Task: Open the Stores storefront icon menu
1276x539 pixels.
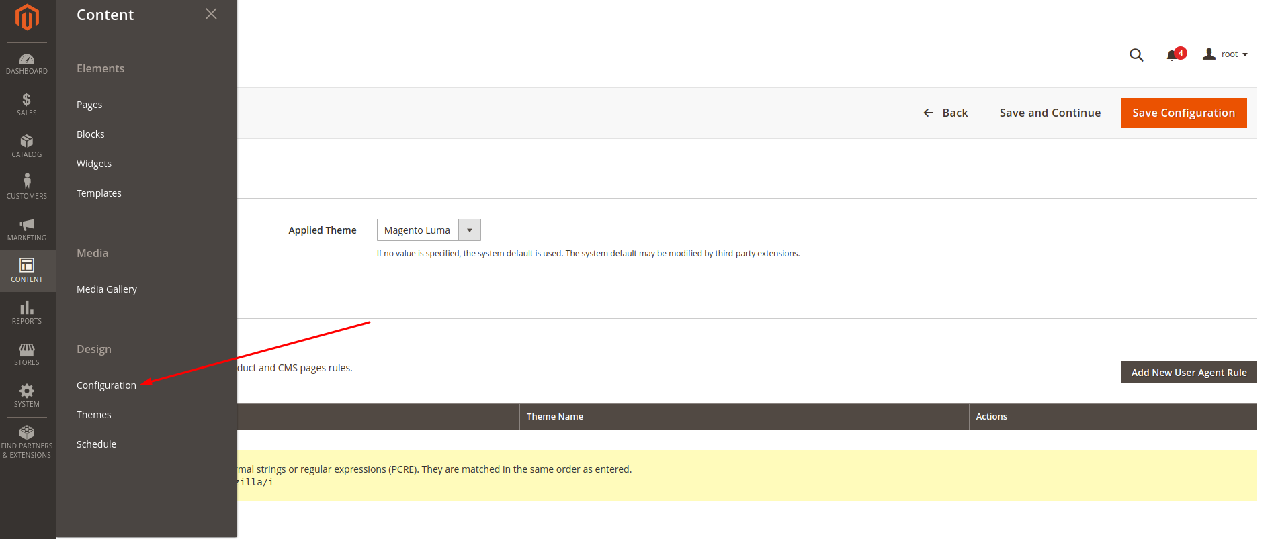Action: 27,354
